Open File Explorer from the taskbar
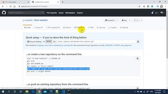This screenshot has width=168, height=94. point(27,92)
